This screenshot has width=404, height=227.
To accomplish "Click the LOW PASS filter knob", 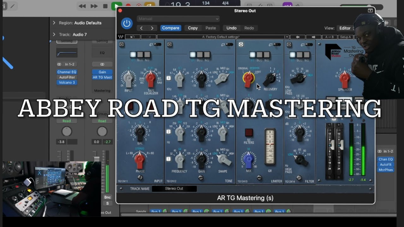I will [298, 78].
